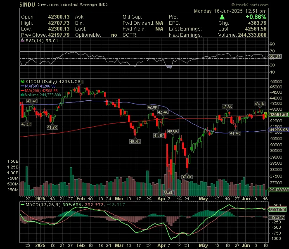Screen dimensions: 289x249
Task: Click the -43.317 histogram tag on axis
Action: (x=277, y=218)
